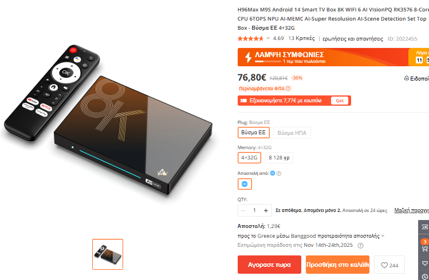Expand the star rating dropdown arrow
The image size is (429, 280).
268,38
